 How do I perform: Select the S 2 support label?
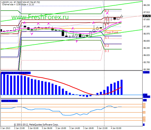pyautogui.click(x=107, y=46)
